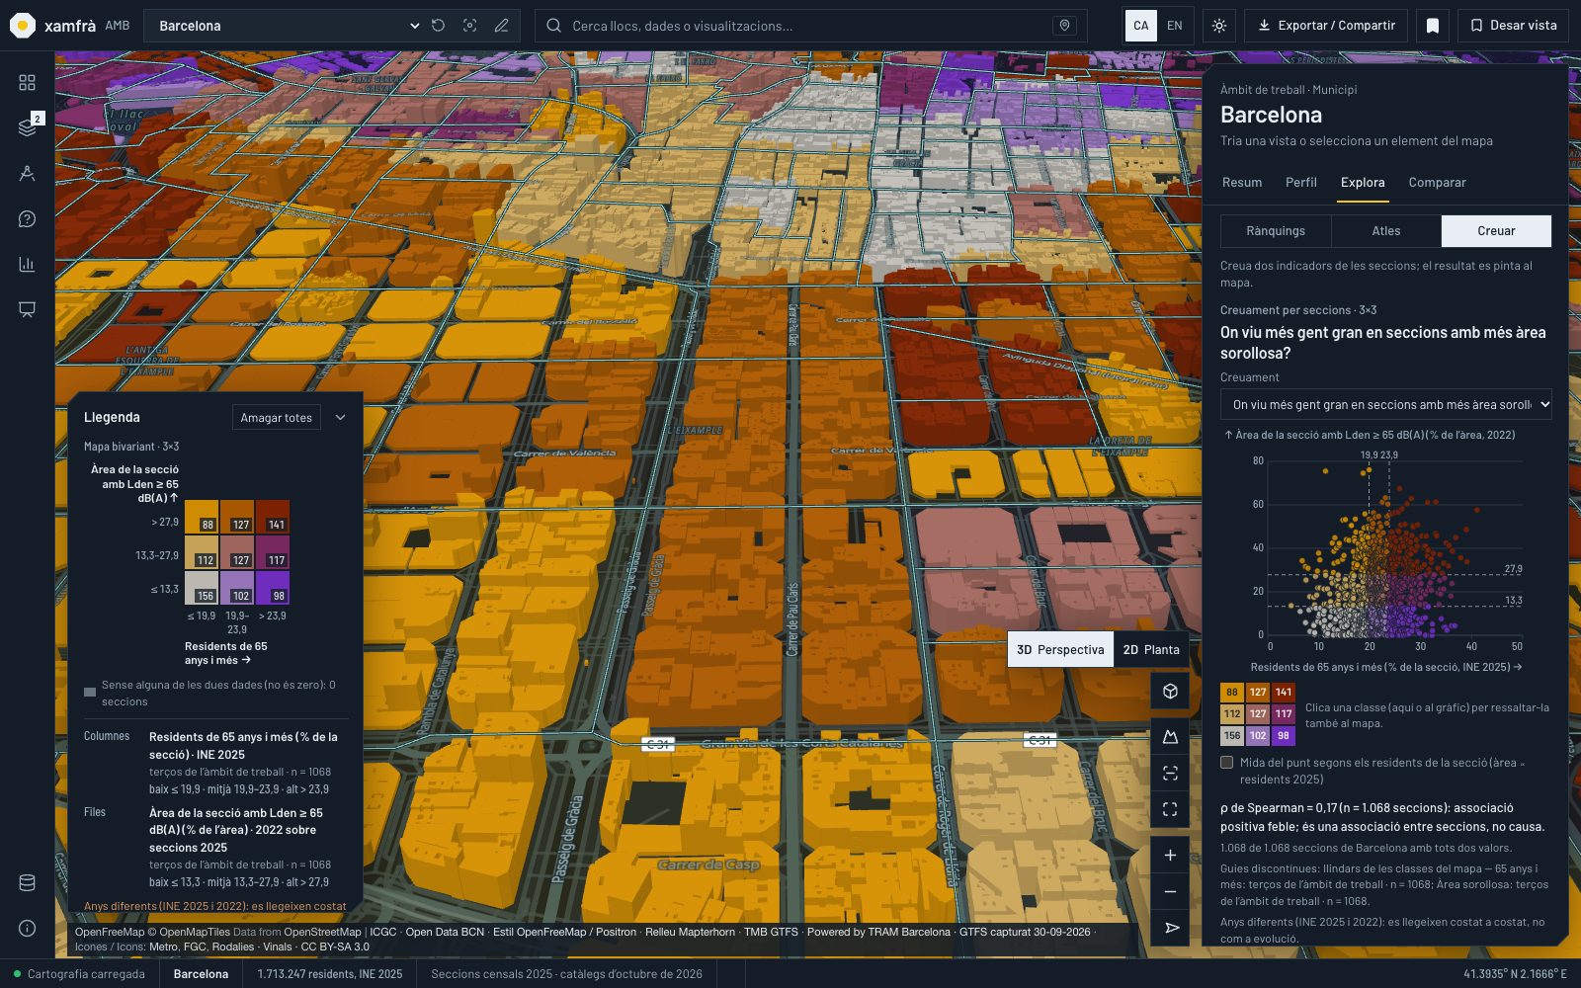
Task: Open the Creuament question dropdown
Action: point(1386,404)
